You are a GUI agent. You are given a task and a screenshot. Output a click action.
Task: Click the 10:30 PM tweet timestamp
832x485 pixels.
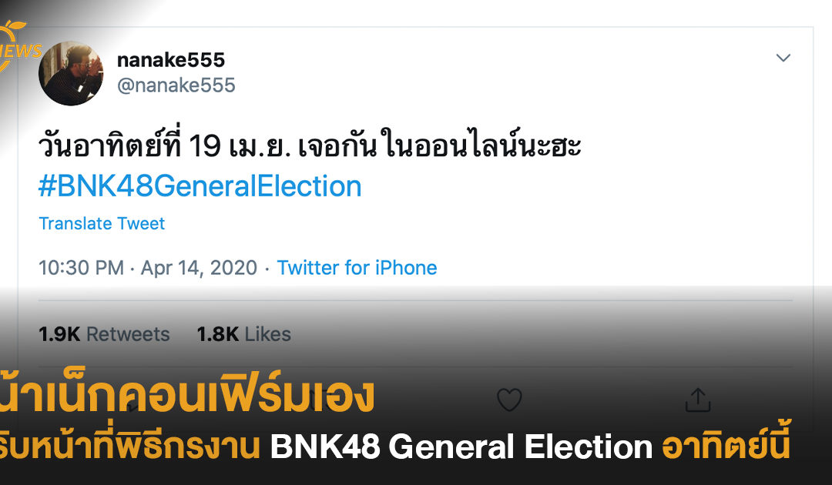click(x=81, y=268)
